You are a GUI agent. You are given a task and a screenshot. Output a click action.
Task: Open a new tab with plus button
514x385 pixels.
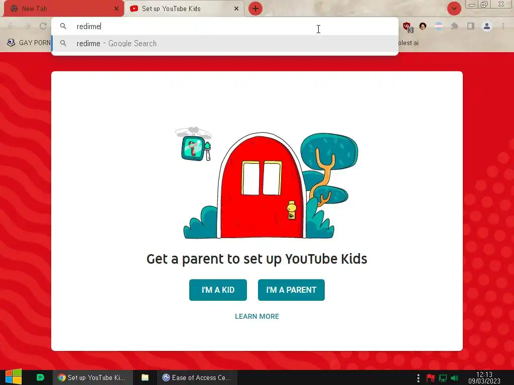click(x=255, y=9)
